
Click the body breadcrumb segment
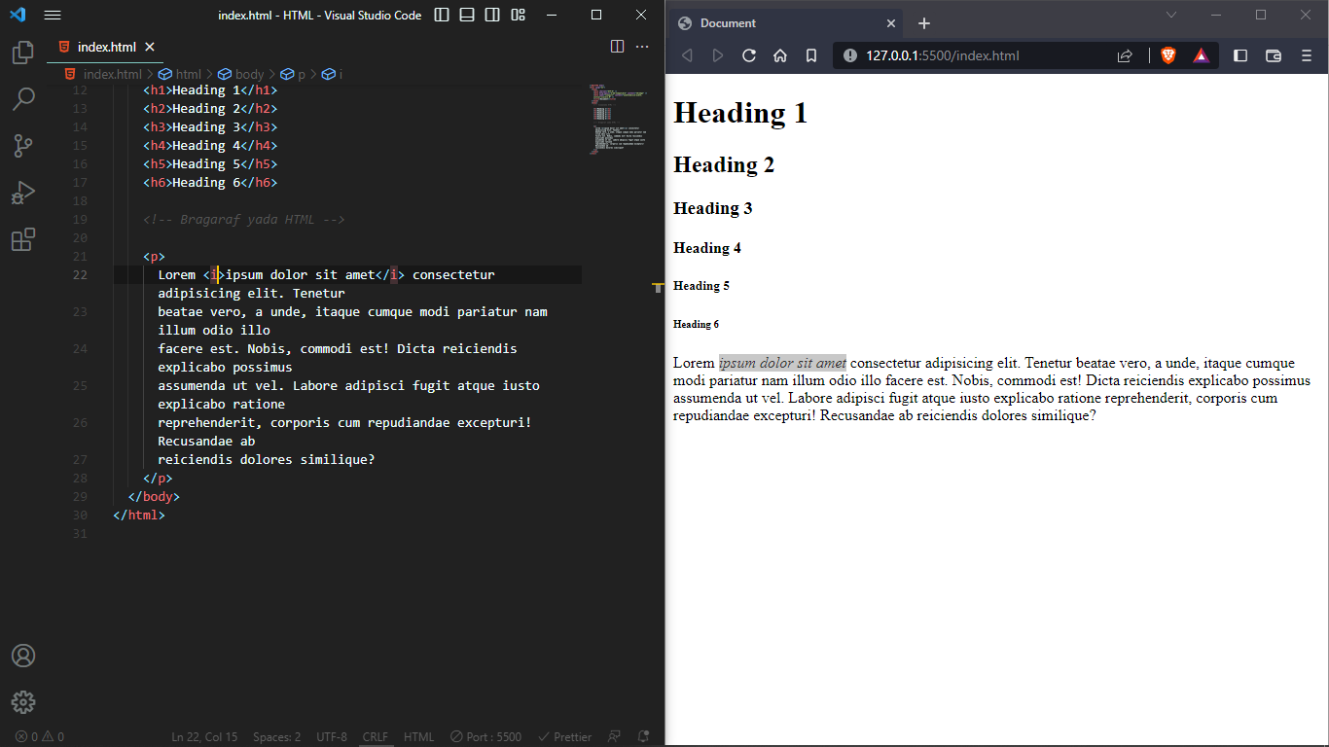coord(240,74)
